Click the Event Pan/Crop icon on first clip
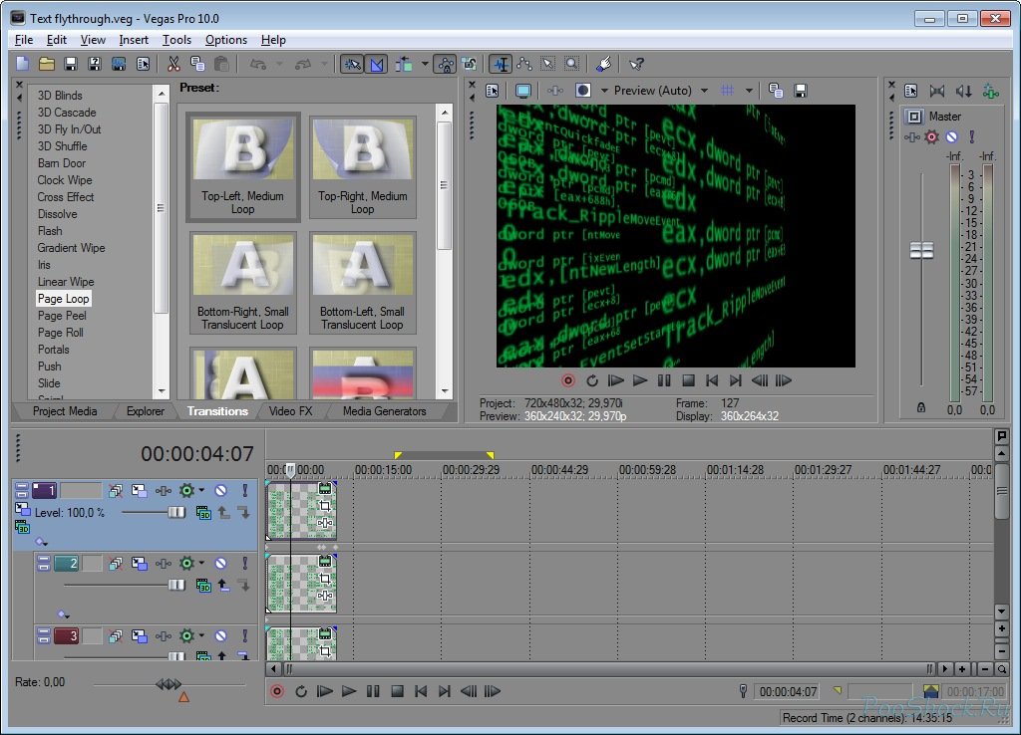 [x=324, y=505]
